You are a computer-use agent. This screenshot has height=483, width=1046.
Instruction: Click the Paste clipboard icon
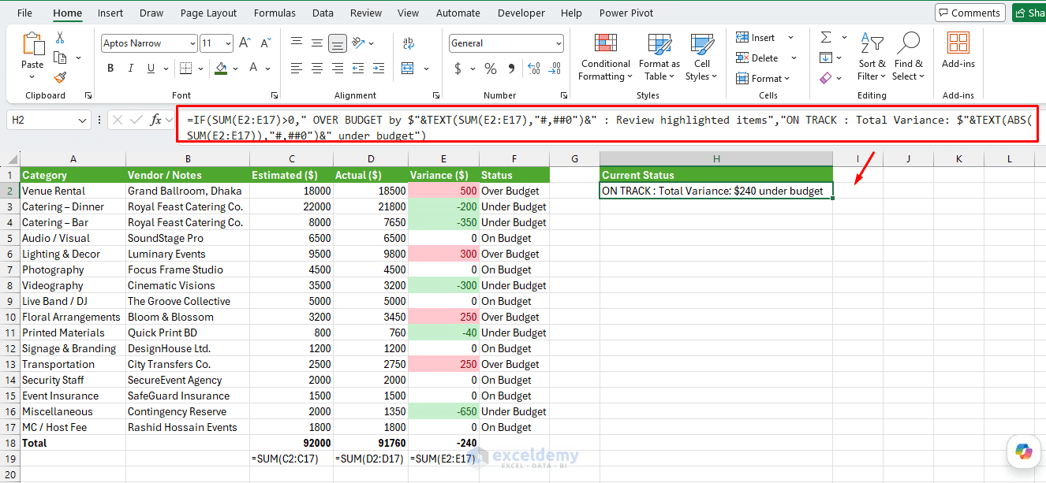coord(32,43)
